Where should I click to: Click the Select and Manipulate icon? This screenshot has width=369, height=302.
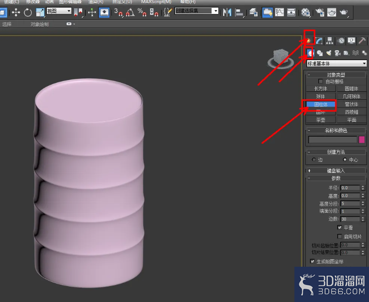[x=92, y=12]
